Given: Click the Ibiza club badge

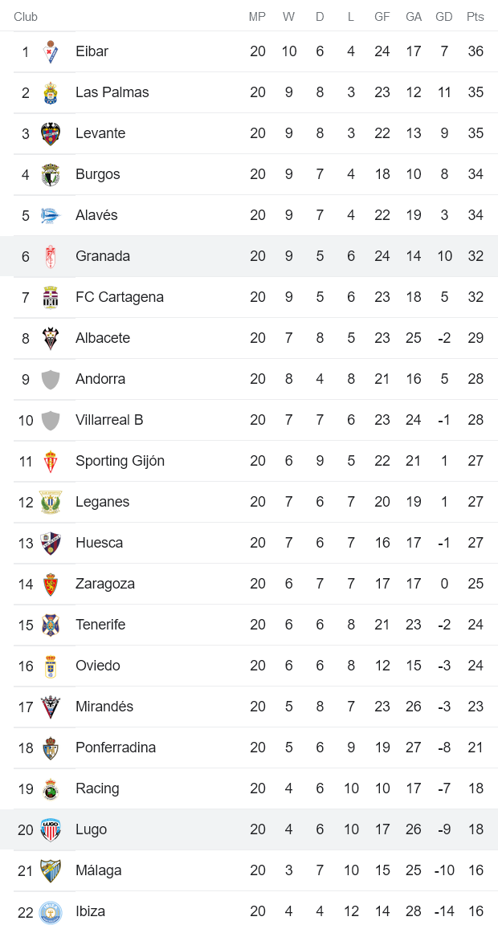Looking at the screenshot, I should [49, 911].
